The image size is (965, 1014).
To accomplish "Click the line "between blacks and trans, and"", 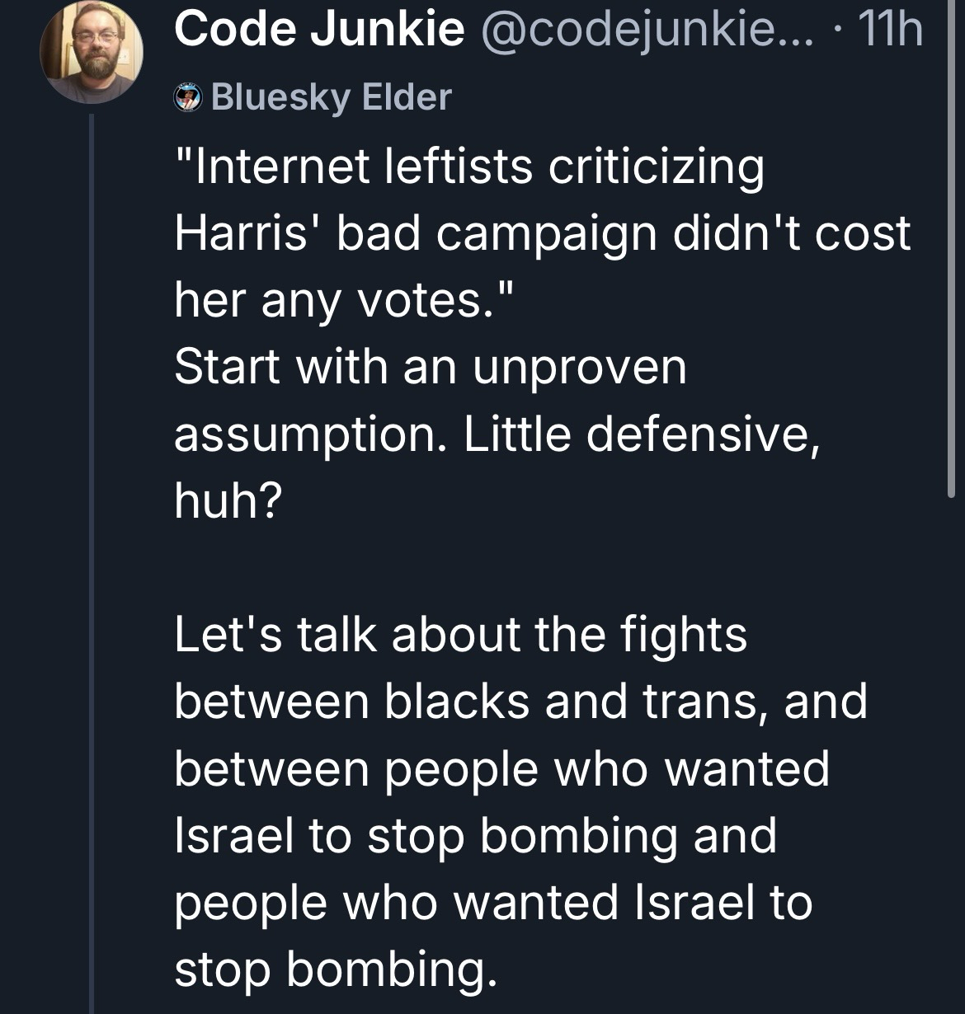I will coord(520,702).
